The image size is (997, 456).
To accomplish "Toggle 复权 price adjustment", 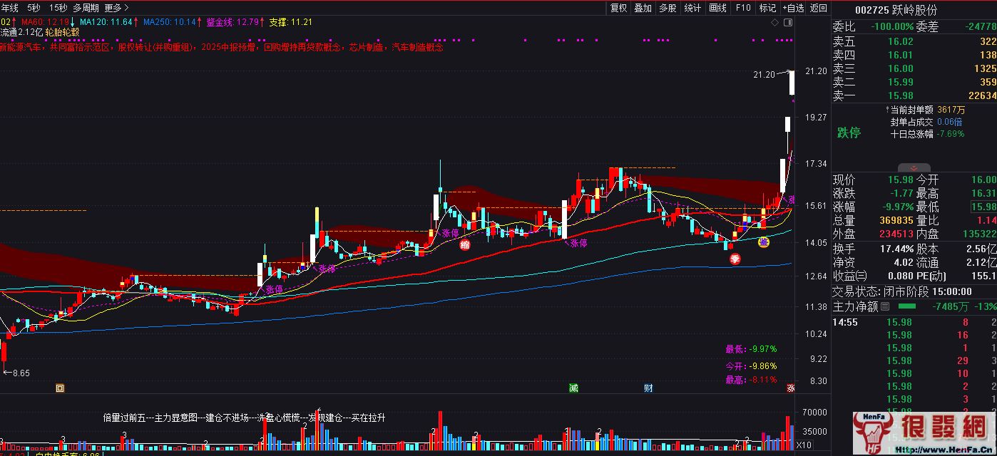I will 618,8.
